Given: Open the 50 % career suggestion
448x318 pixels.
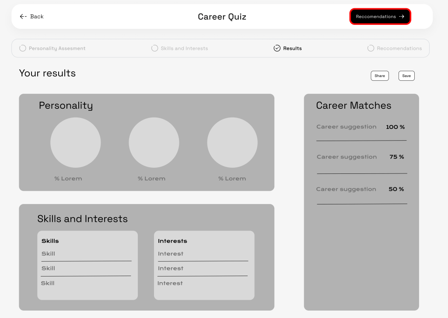Looking at the screenshot, I should click(346, 190).
